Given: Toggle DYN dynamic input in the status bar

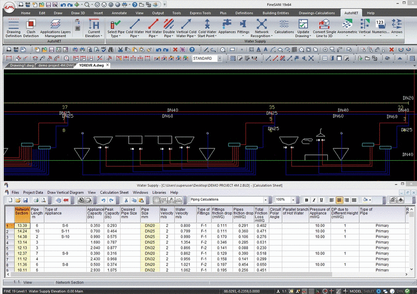Looking at the screenshot, I should (400, 291).
